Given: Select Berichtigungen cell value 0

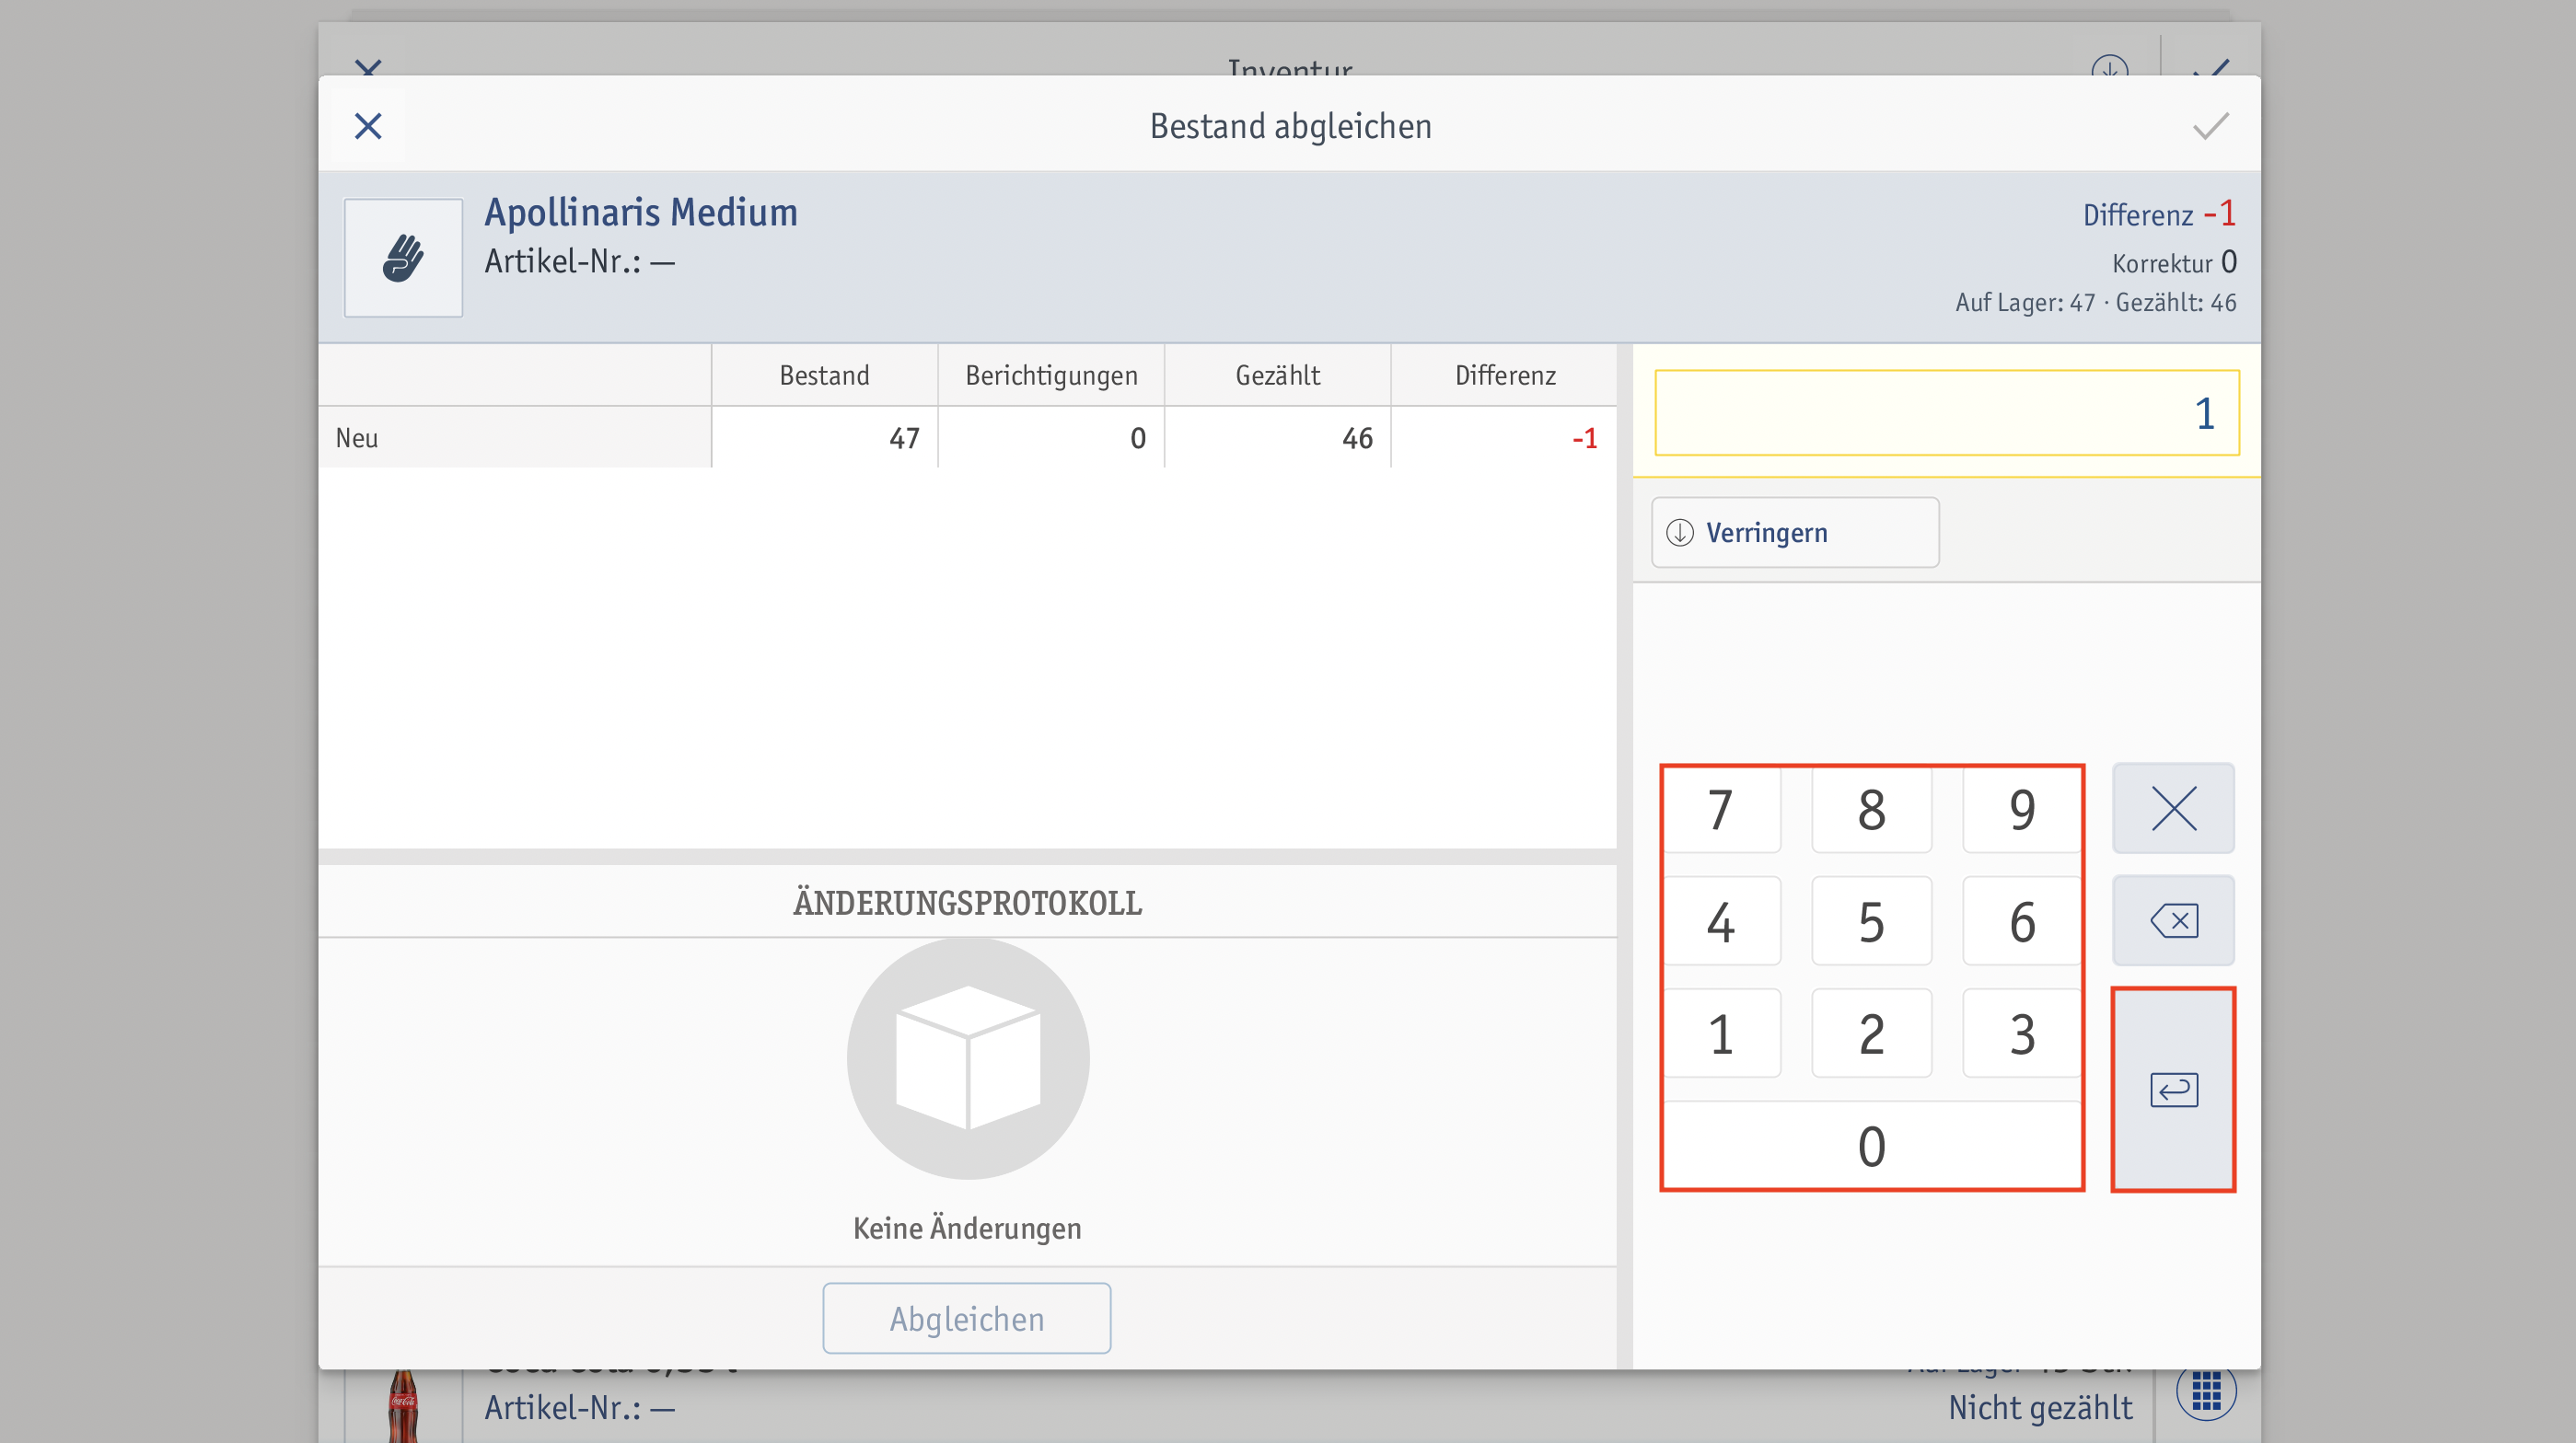Looking at the screenshot, I should 1051,438.
